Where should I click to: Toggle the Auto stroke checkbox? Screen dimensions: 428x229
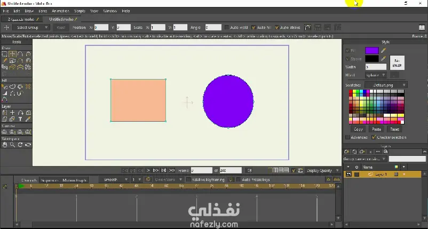(277, 27)
